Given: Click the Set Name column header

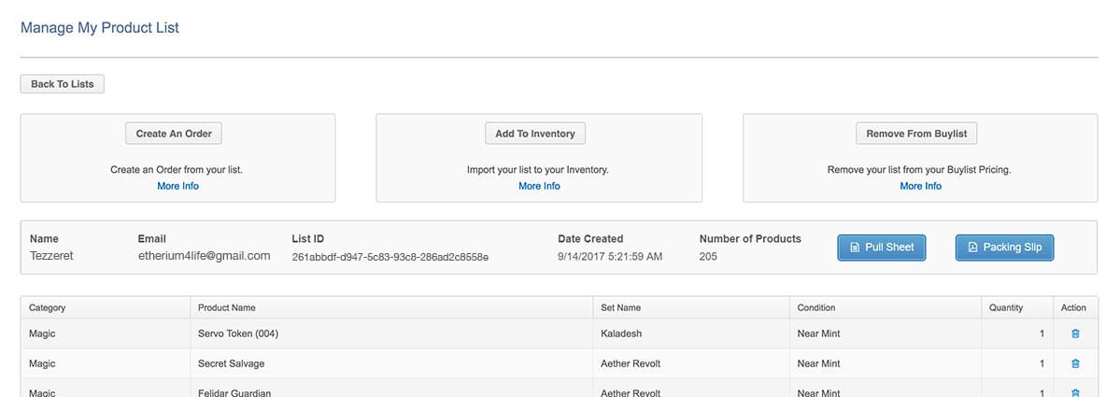Looking at the screenshot, I should tap(620, 307).
